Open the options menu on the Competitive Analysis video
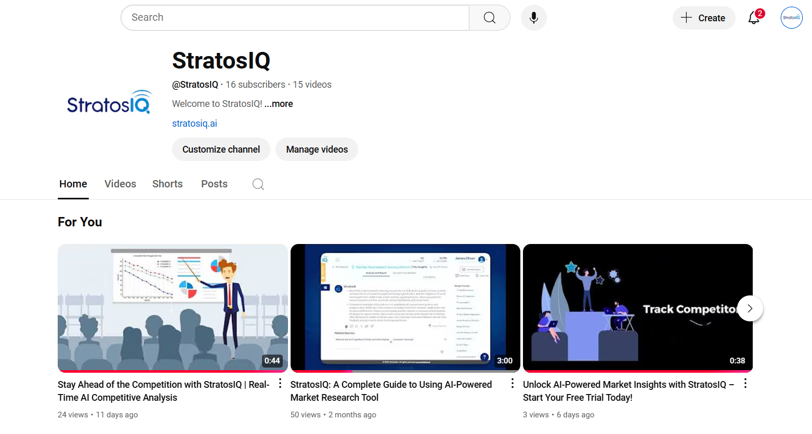This screenshot has width=812, height=434. click(x=280, y=383)
